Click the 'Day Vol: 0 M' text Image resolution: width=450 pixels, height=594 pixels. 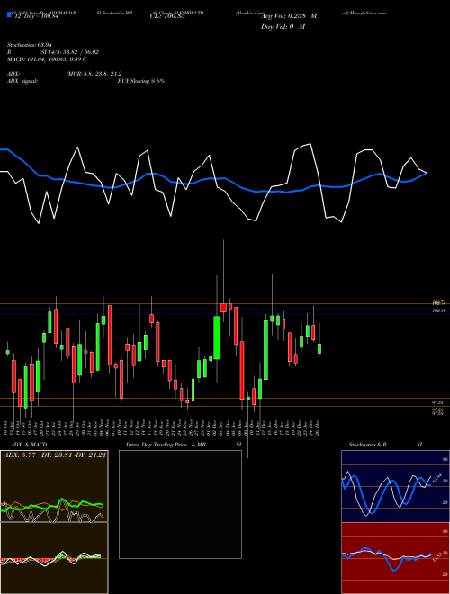coord(283,27)
